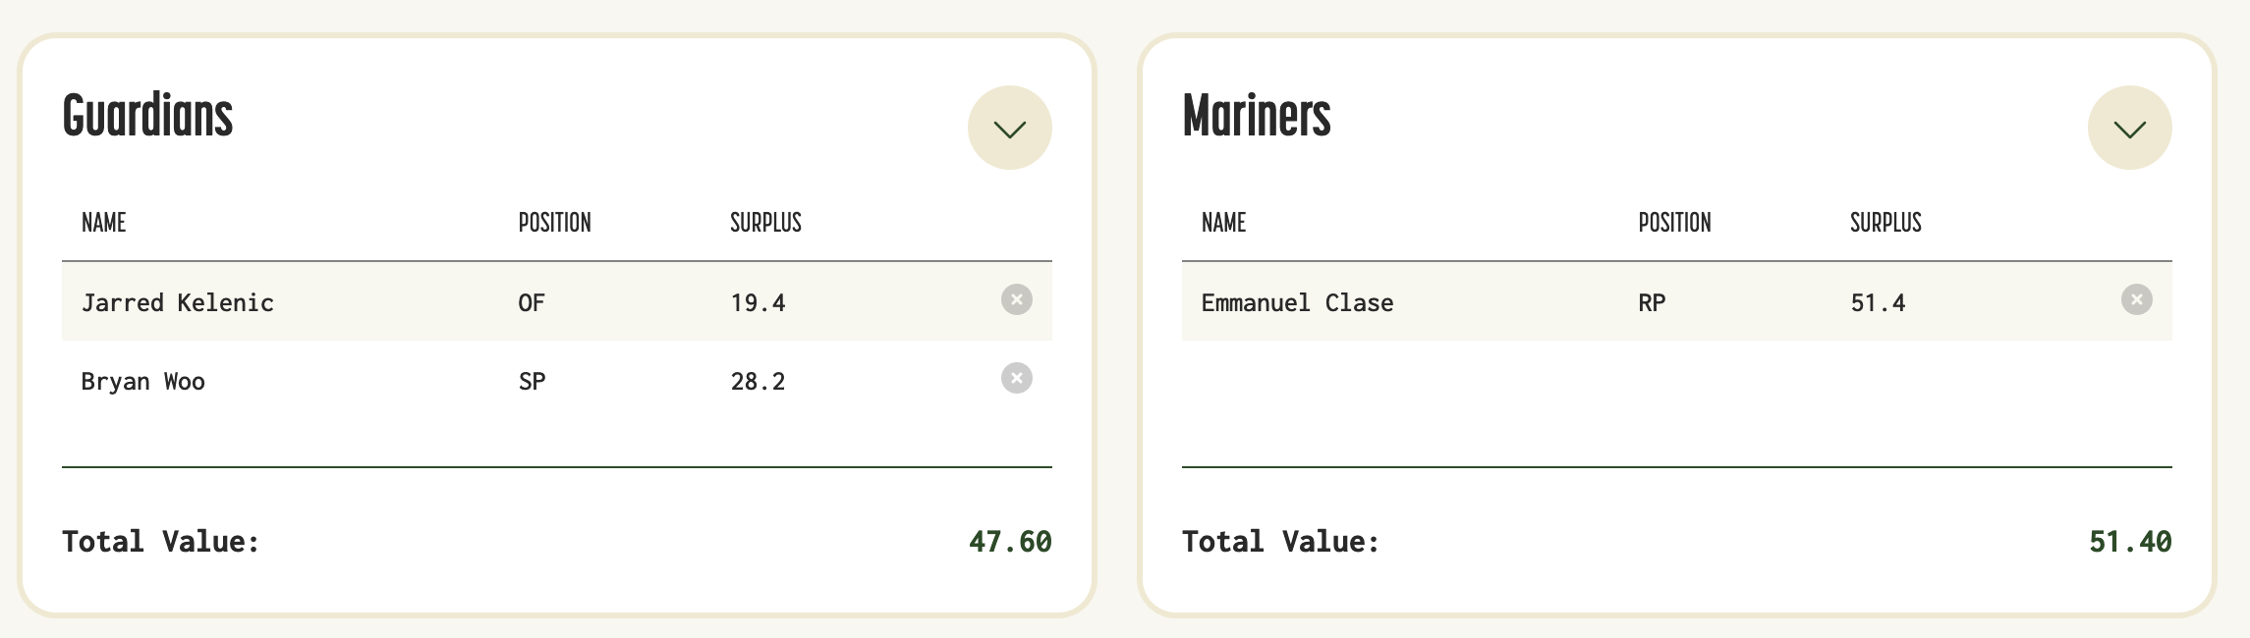This screenshot has height=638, width=2250.
Task: Click the Guardians NAME column header
Action: [103, 223]
